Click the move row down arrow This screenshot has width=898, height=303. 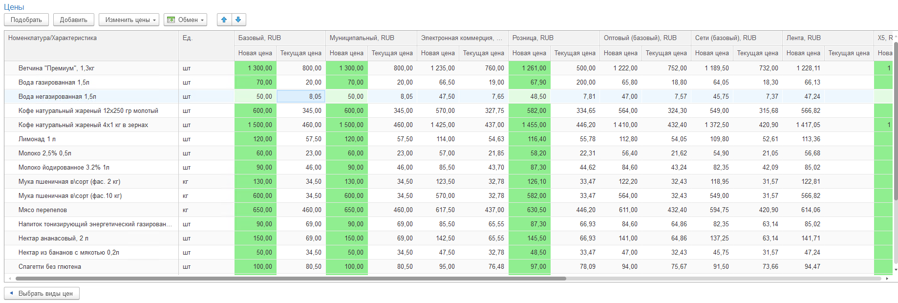click(238, 20)
